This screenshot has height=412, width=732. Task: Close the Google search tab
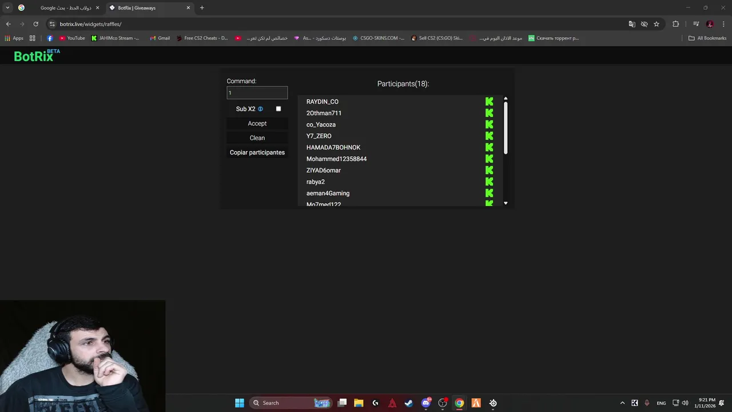pos(97,8)
